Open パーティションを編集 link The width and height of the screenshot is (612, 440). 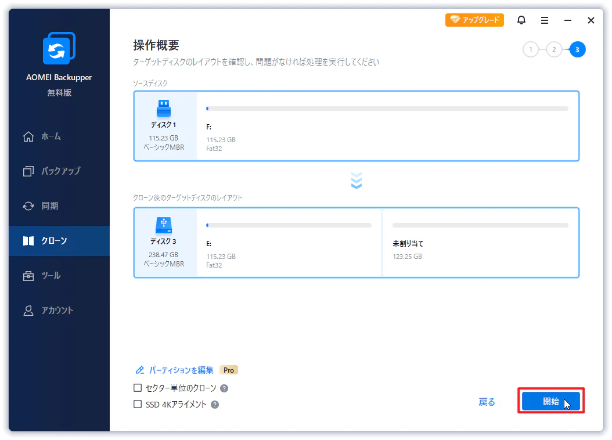[x=181, y=370]
